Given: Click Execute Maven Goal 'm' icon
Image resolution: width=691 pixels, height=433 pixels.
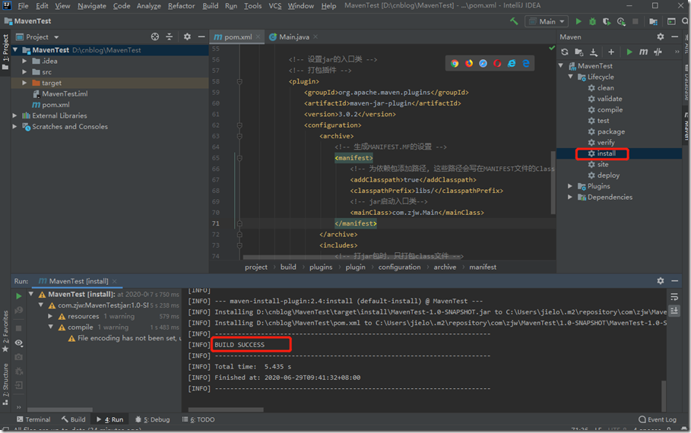Looking at the screenshot, I should (643, 52).
